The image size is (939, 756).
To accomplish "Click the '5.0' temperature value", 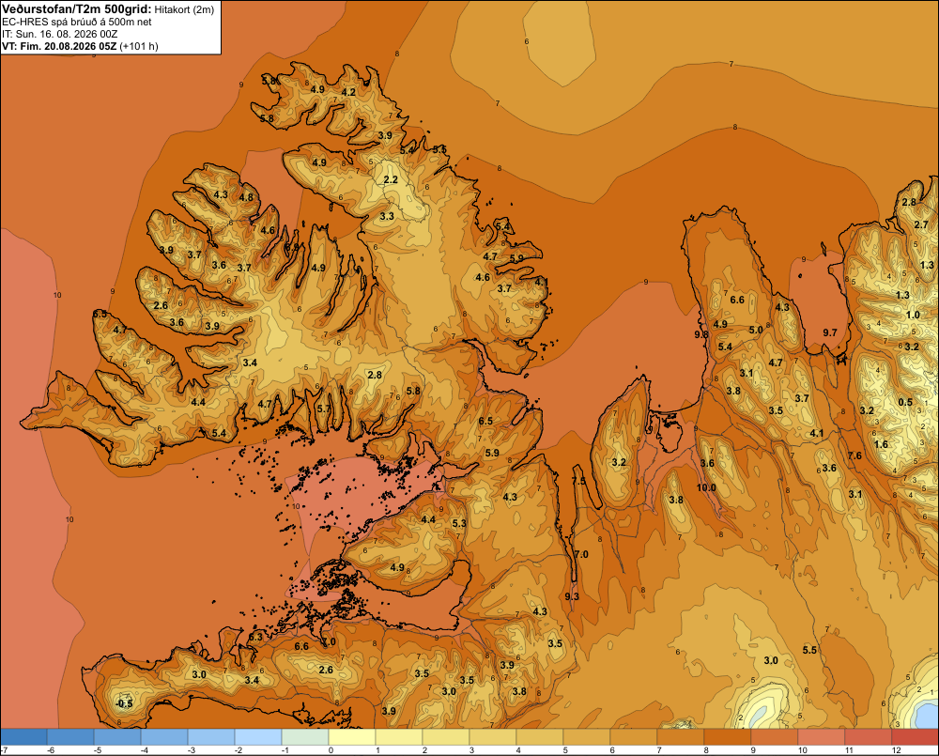I will click(756, 330).
